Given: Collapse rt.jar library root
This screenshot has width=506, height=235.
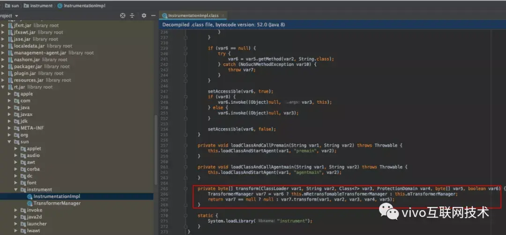Looking at the screenshot, I should coord(3,87).
